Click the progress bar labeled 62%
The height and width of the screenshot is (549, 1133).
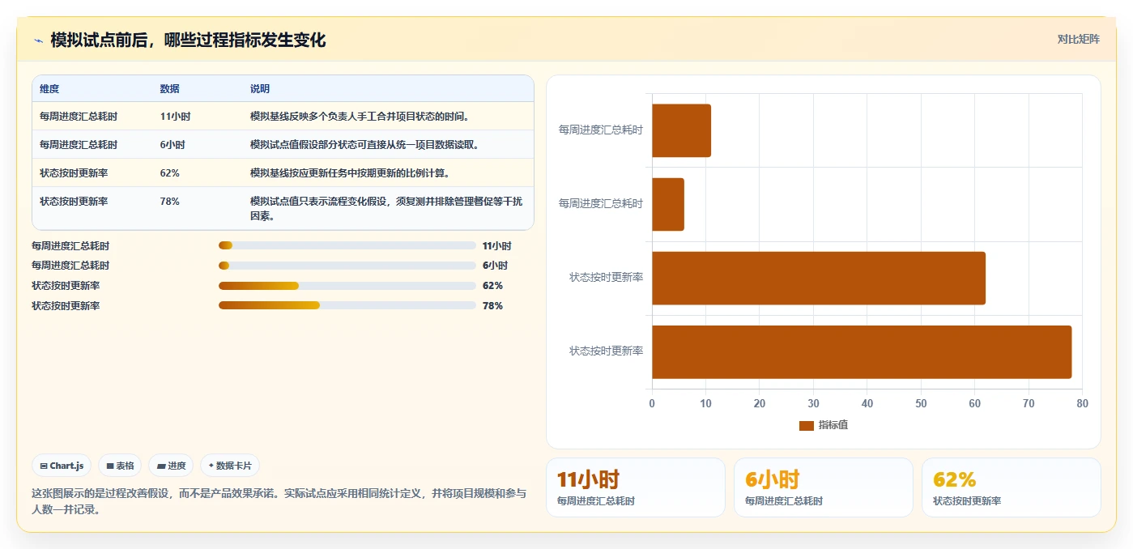(347, 286)
